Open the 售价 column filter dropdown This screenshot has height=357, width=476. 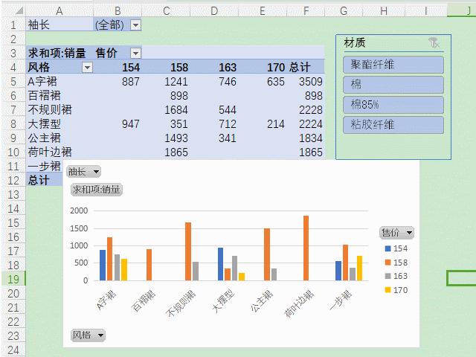(135, 54)
